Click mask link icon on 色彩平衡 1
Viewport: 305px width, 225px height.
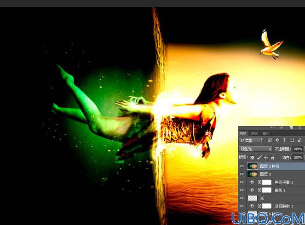(x=259, y=182)
